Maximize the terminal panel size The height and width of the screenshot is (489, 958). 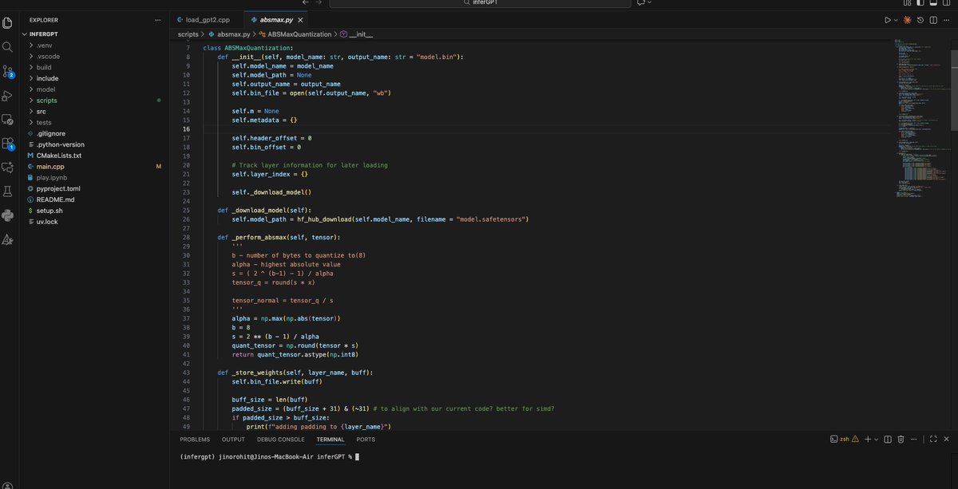click(933, 440)
